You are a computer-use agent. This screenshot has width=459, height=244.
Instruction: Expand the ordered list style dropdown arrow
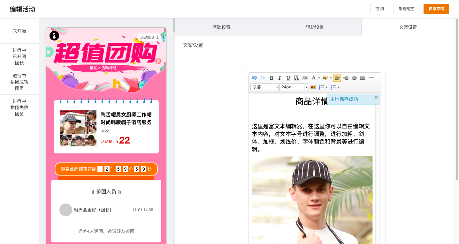click(x=327, y=87)
